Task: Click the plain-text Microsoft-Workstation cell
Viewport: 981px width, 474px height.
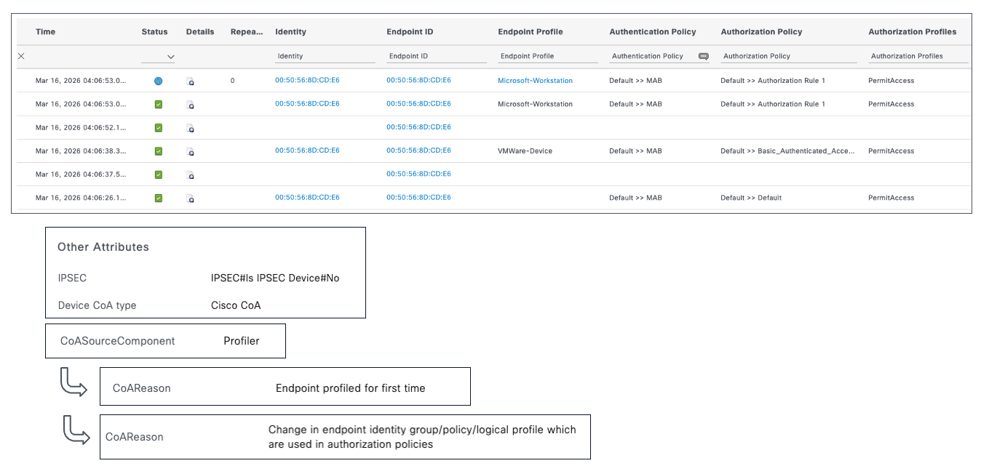Action: [x=535, y=104]
